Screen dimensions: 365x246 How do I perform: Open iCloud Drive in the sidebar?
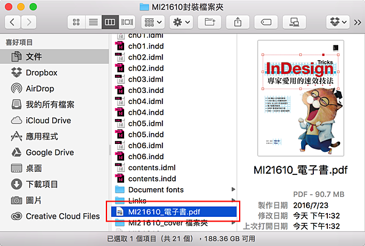tap(55, 120)
